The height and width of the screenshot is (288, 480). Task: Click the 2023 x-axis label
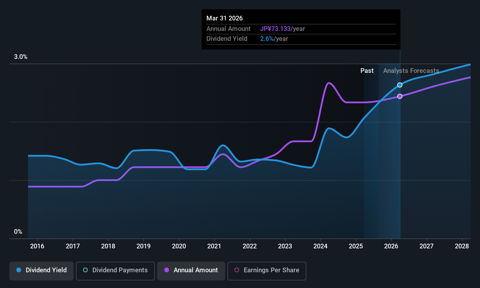click(285, 246)
